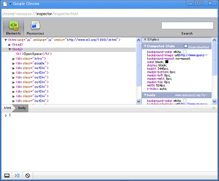Minimize the Google Chrome window
Viewport: 219px width, 181px height.
(191, 3)
